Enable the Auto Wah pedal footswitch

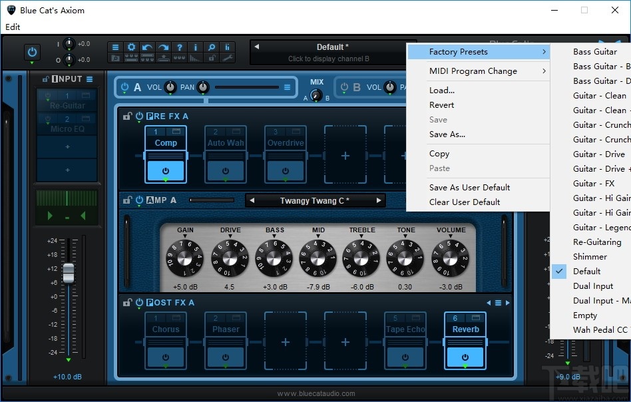click(226, 171)
